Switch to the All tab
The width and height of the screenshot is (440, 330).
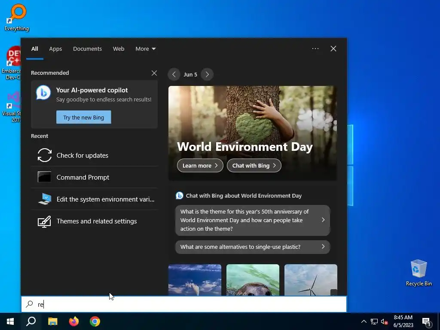pos(35,49)
